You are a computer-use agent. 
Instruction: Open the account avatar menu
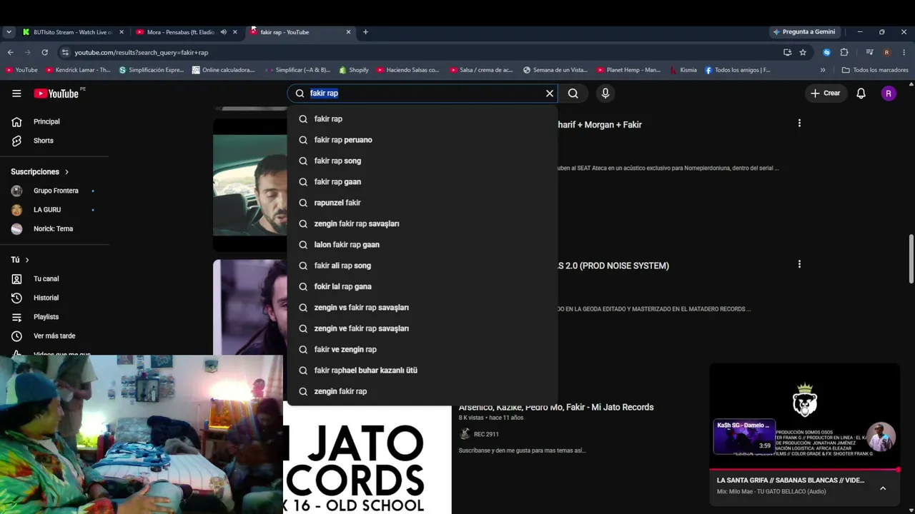[889, 94]
